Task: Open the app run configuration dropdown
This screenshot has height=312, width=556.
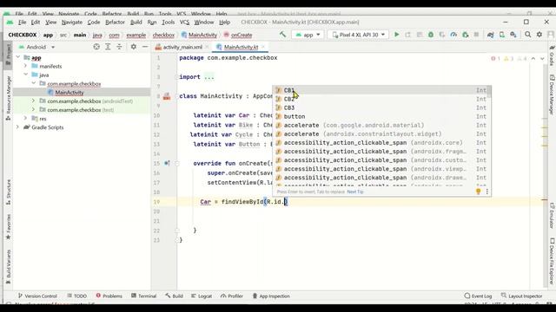Action: point(308,35)
